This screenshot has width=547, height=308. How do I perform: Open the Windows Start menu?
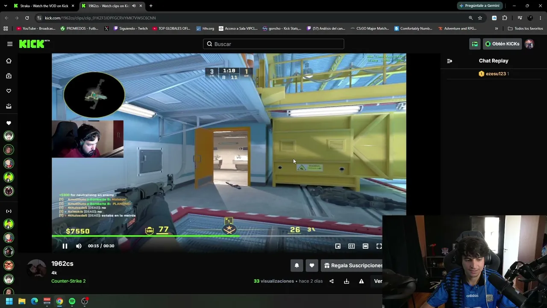(x=9, y=301)
